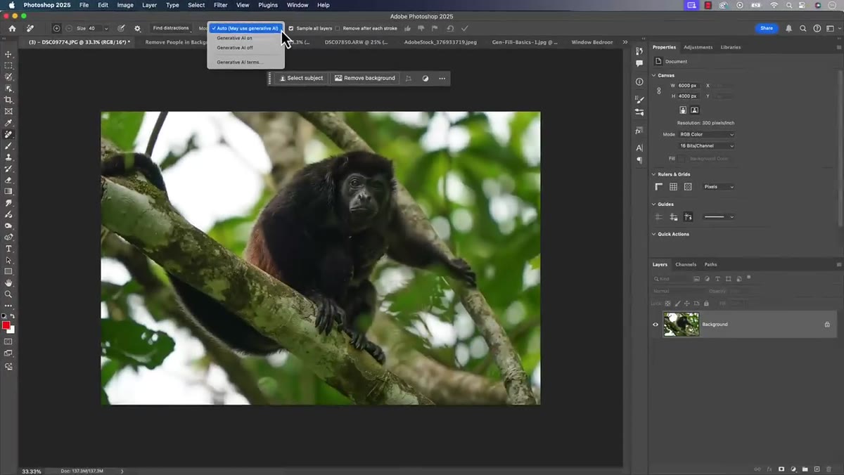Click the canvas width field
This screenshot has height=475, width=844.
pyautogui.click(x=688, y=86)
